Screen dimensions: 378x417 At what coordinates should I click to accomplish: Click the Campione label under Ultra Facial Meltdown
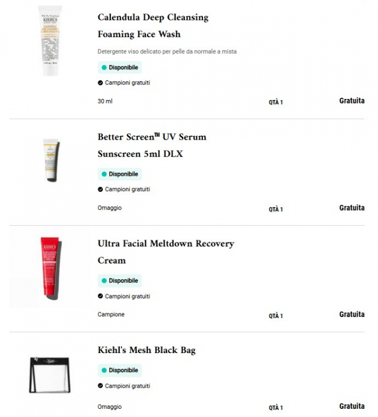[x=111, y=315]
